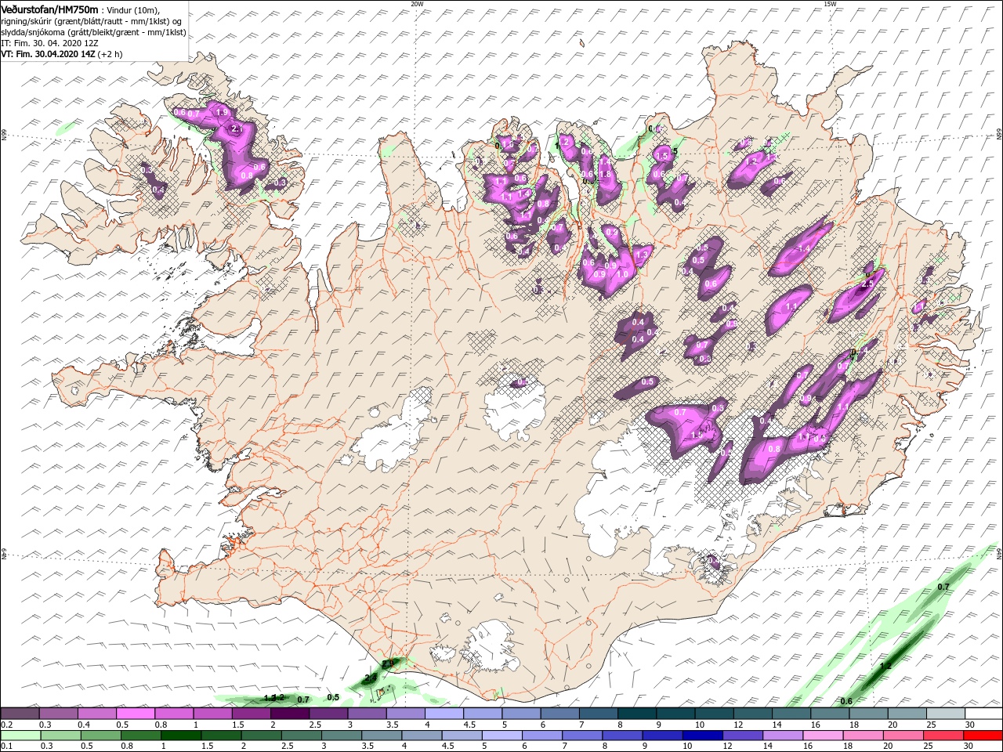
Task: Pick the bright red 30+ rain legend swatch
Action: [982, 736]
